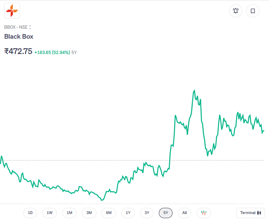Image resolution: width=269 pixels, height=224 pixels.
Task: Select the 1D time range
Action: click(30, 213)
